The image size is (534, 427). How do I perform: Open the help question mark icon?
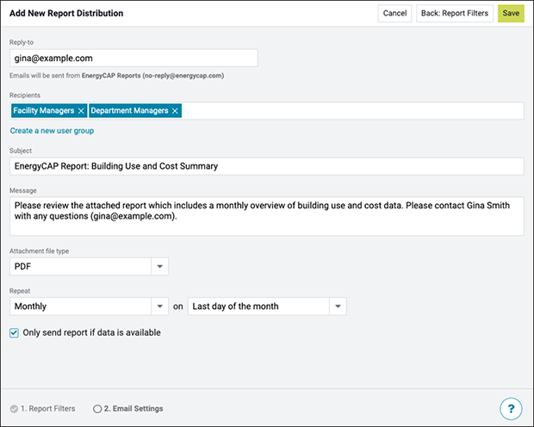pyautogui.click(x=511, y=409)
